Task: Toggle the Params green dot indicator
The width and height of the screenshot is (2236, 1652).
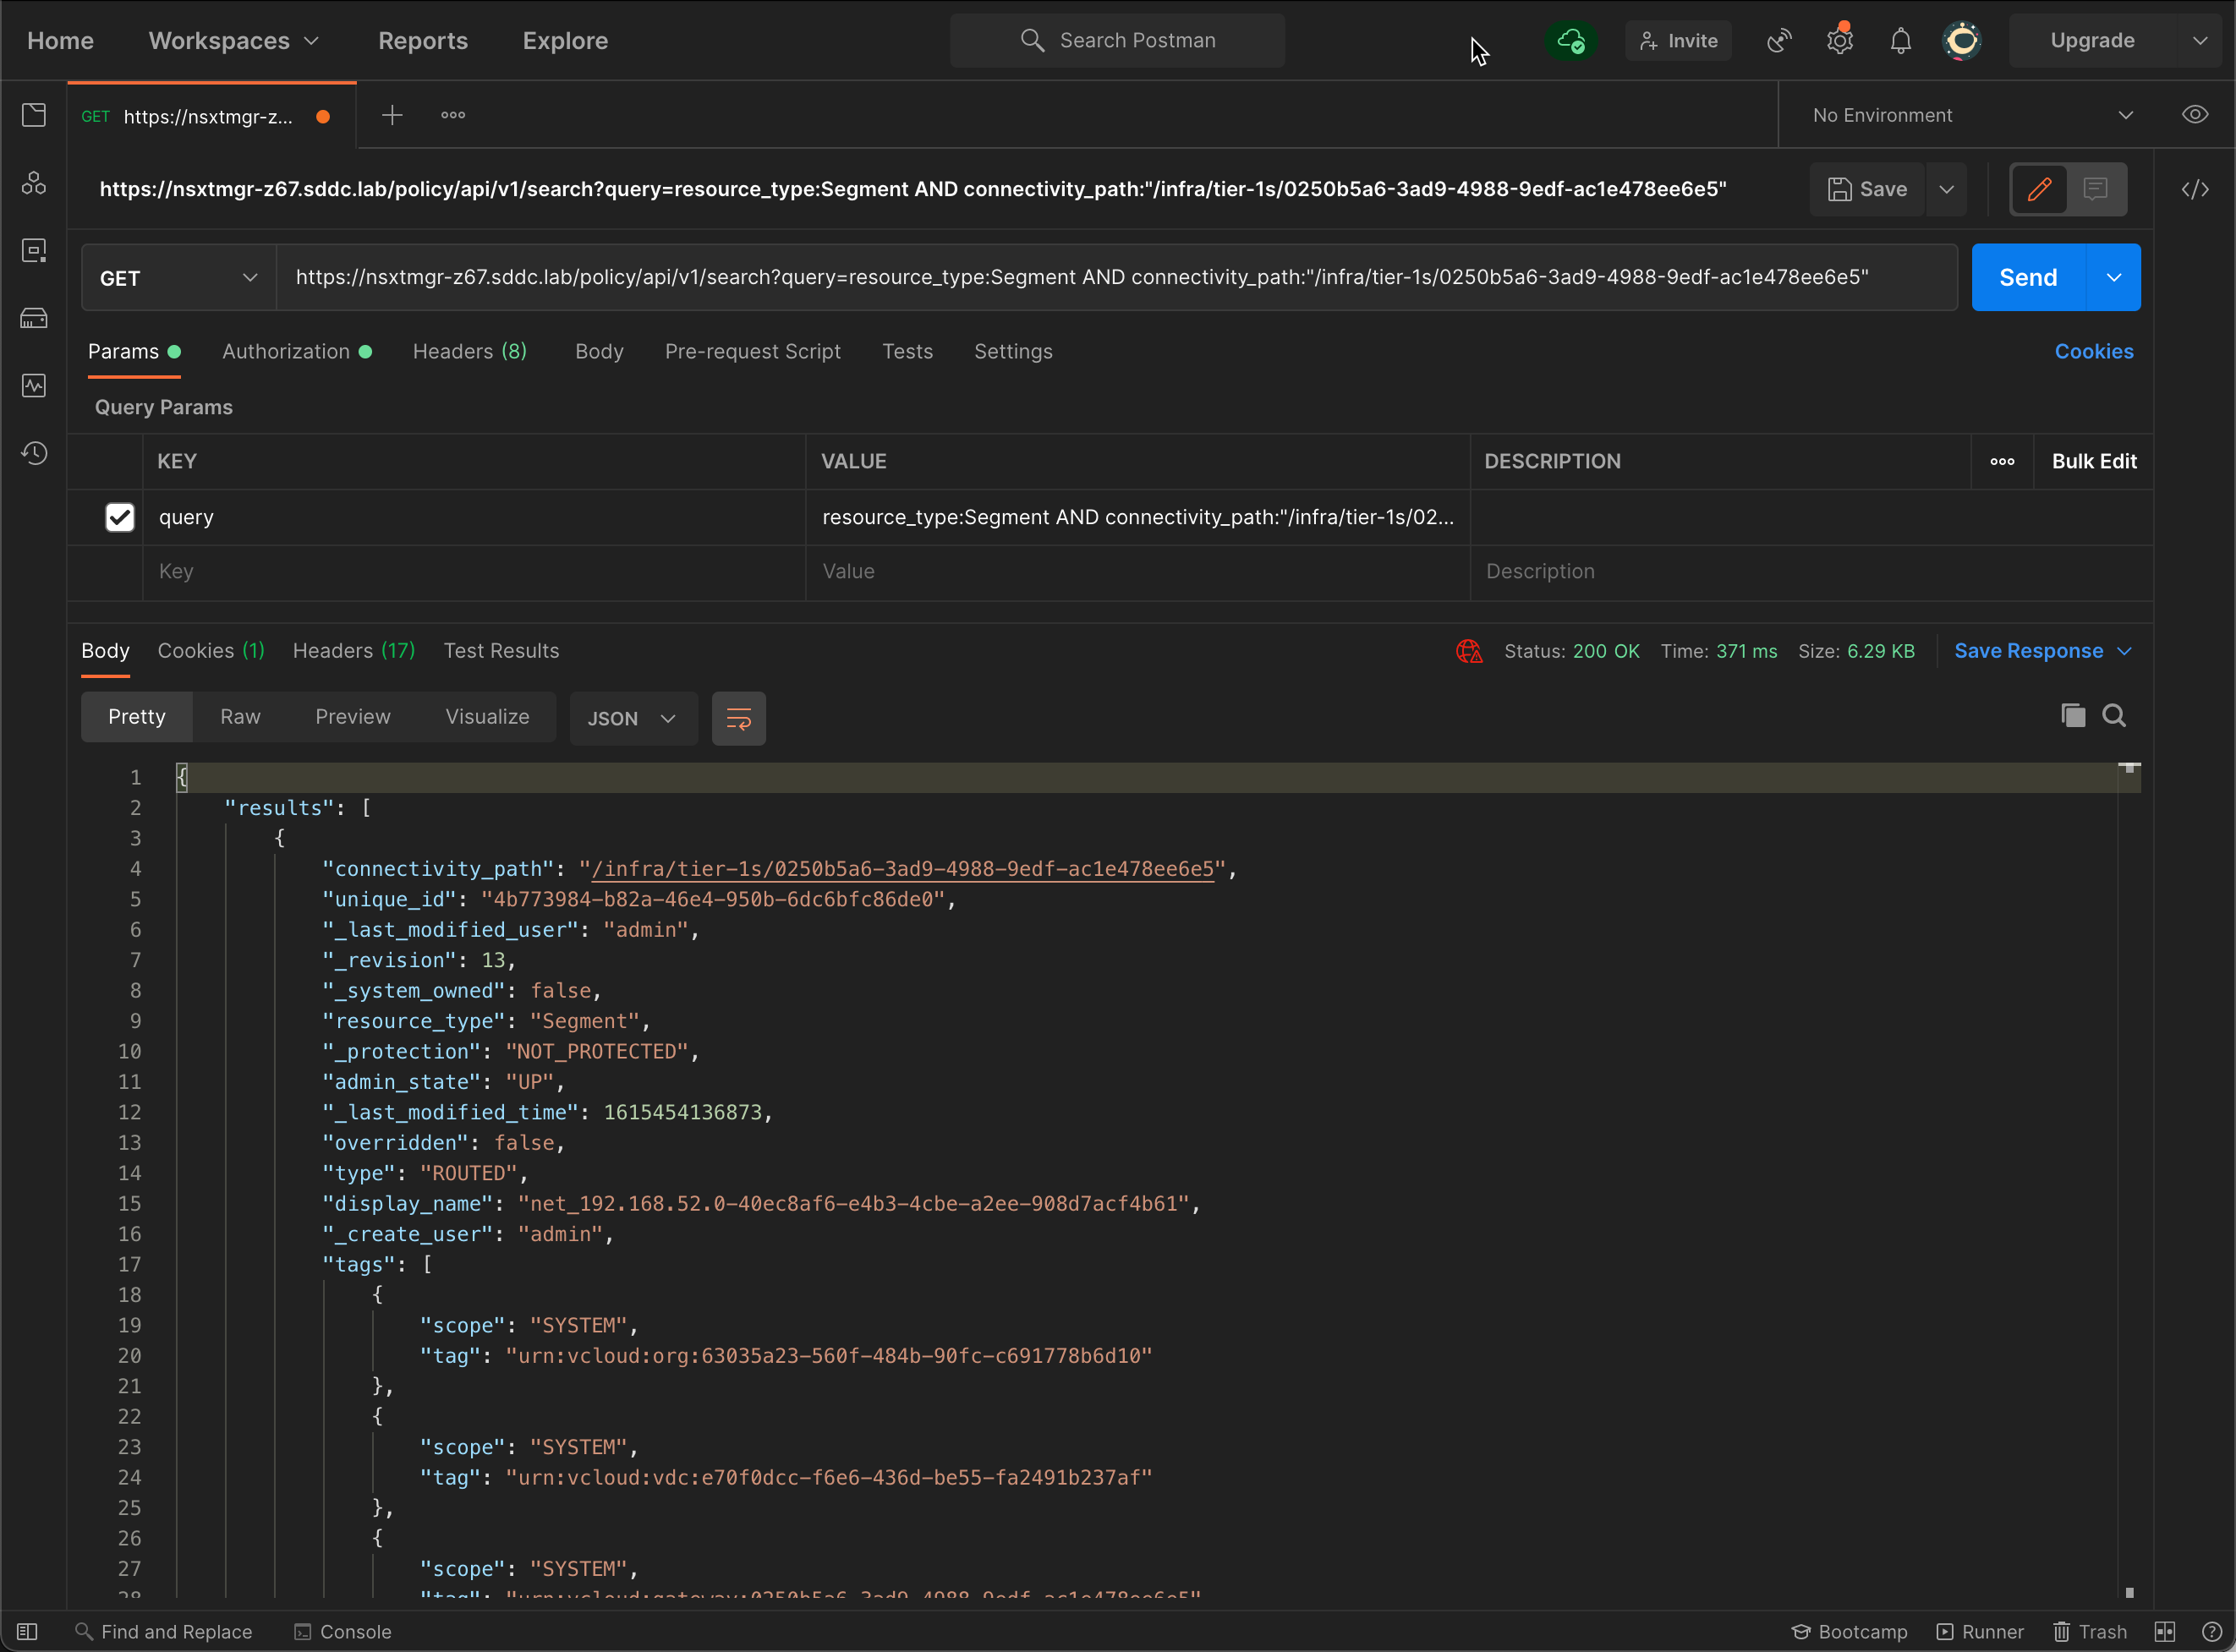Action: click(x=173, y=353)
